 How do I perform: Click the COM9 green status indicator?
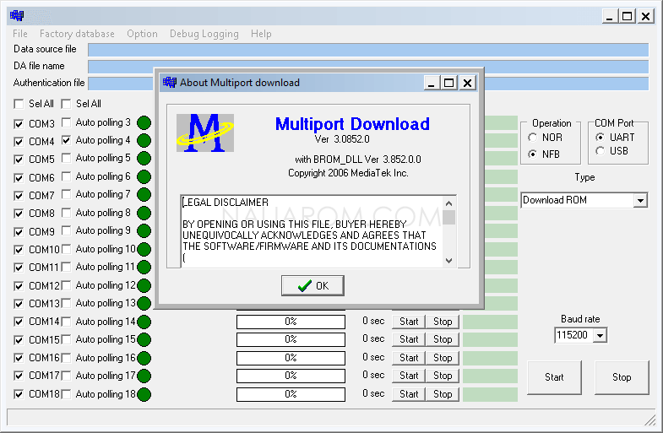[x=144, y=231]
